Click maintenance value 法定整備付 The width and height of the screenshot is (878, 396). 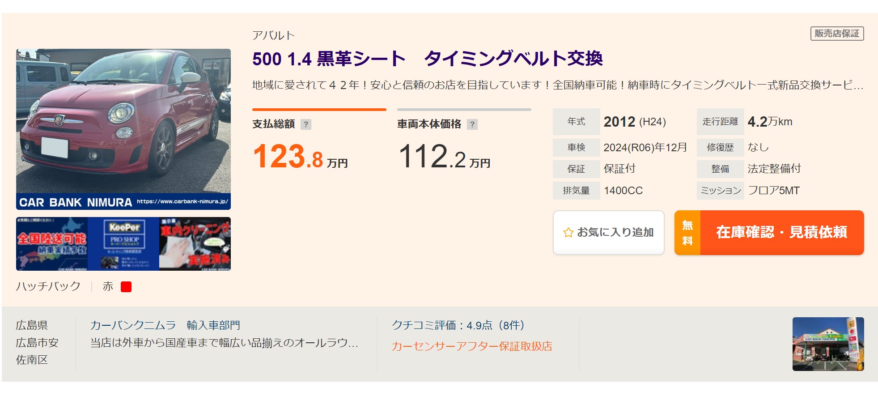tap(774, 169)
